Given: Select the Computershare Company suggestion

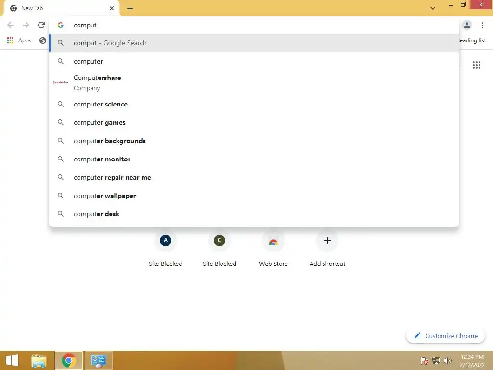Looking at the screenshot, I should click(x=254, y=83).
